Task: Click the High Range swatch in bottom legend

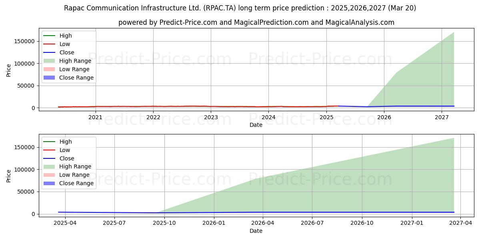Action: tap(50, 167)
